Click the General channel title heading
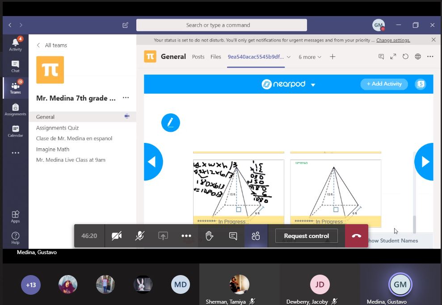442x305 pixels. [x=173, y=57]
